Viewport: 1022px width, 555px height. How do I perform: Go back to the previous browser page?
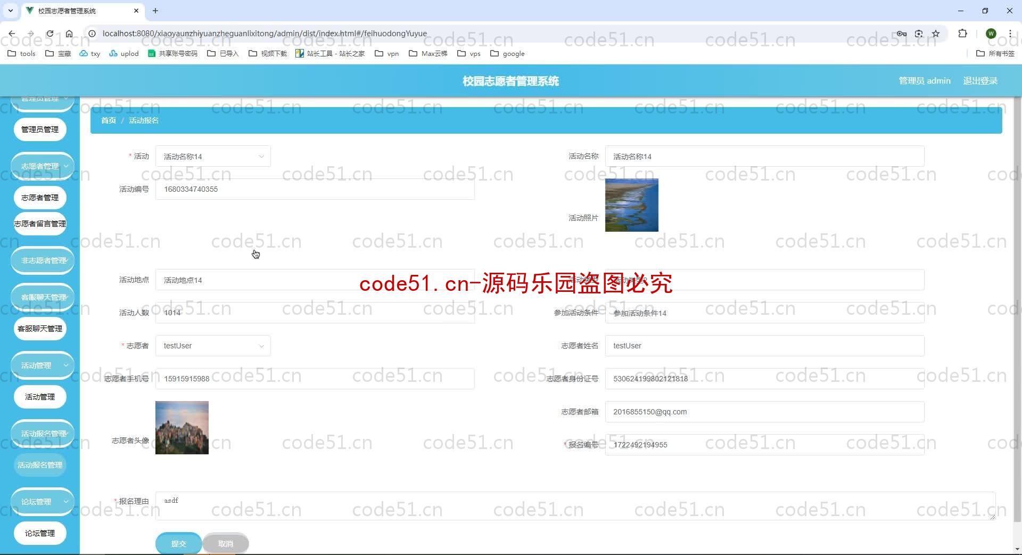click(x=12, y=34)
